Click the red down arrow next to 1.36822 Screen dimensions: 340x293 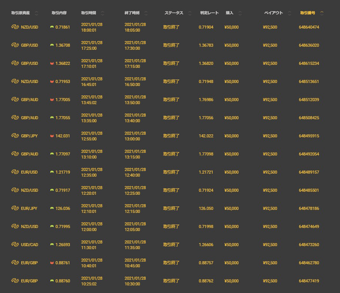52,63
